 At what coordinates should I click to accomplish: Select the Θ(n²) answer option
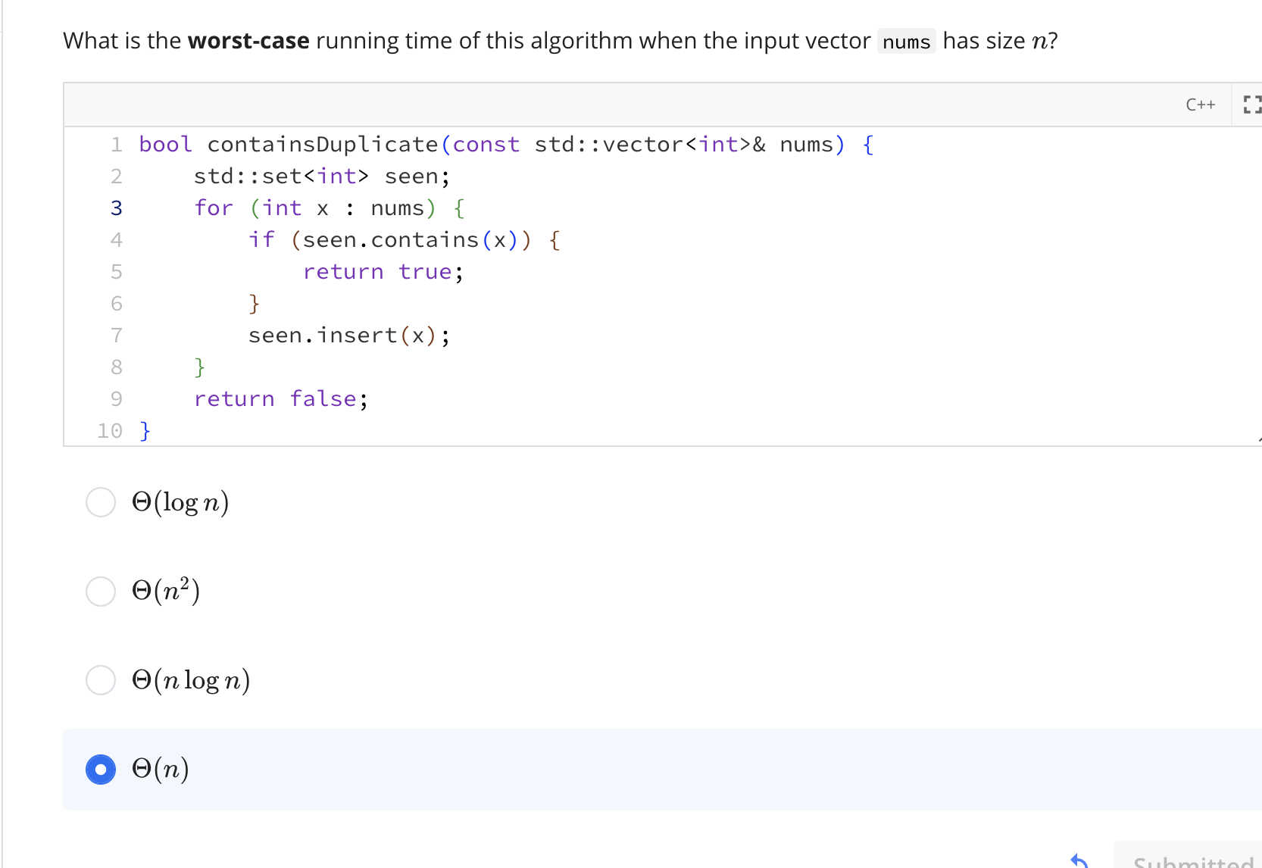[101, 591]
